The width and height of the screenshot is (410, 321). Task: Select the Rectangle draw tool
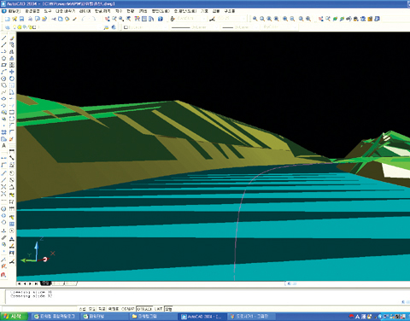3,65
